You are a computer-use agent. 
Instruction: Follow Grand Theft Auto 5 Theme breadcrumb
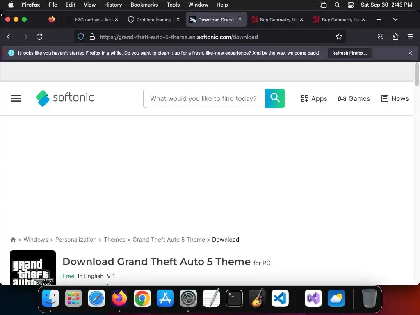[x=169, y=240]
